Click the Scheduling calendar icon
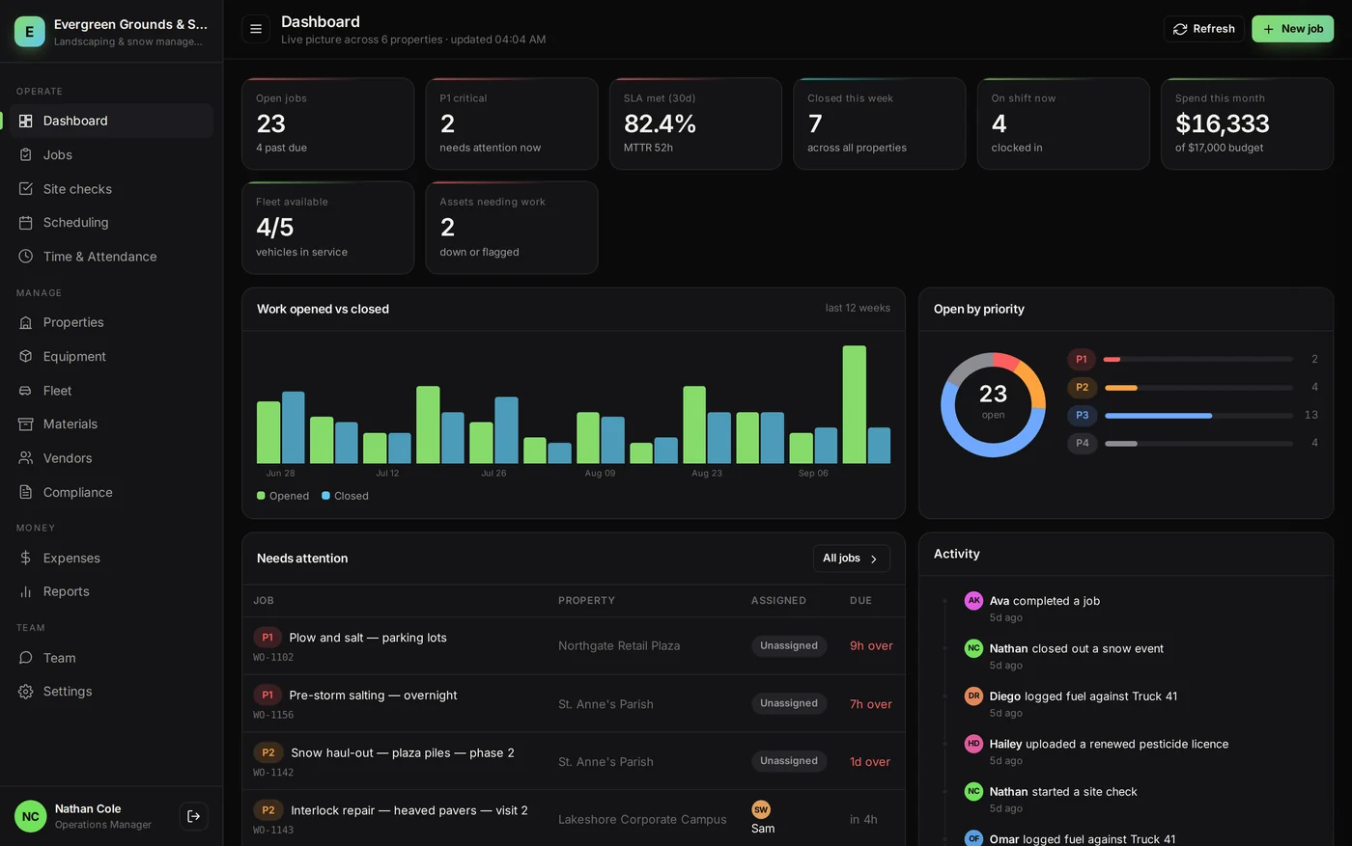 26,223
